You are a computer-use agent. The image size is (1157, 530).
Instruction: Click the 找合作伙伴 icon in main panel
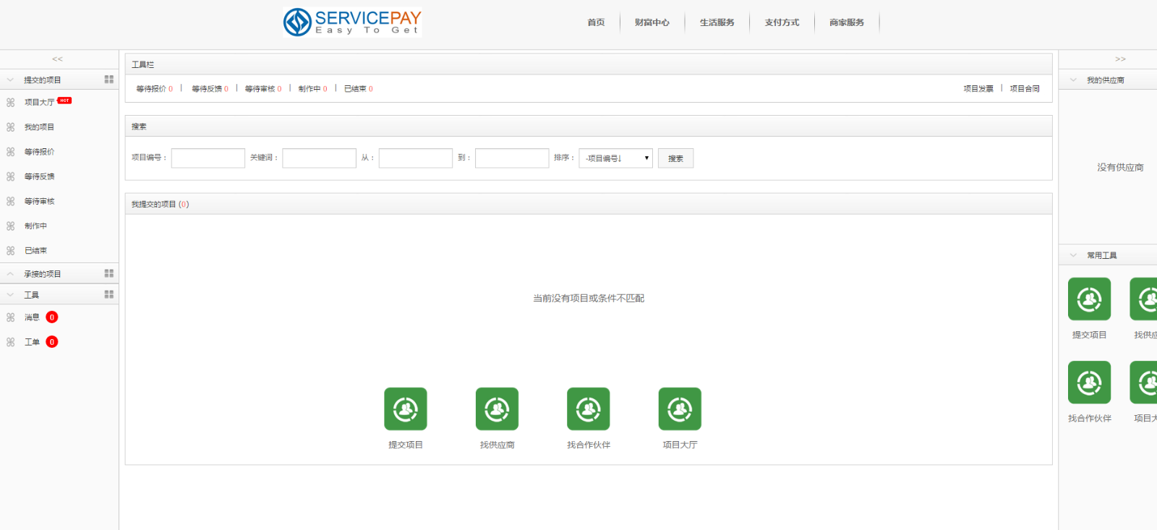pyautogui.click(x=588, y=409)
